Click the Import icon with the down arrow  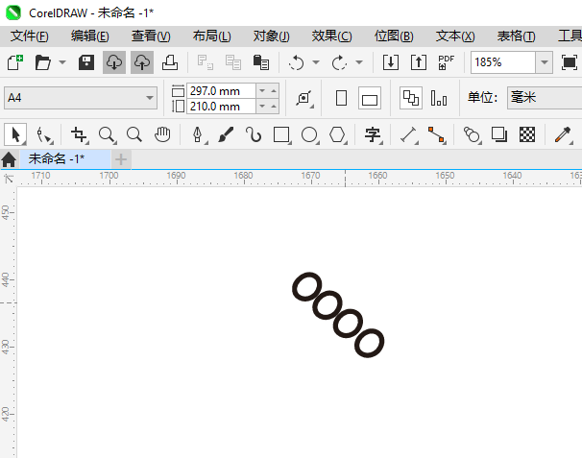pos(391,62)
